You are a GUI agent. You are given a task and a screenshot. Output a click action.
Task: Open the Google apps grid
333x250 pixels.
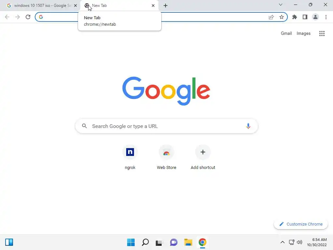click(x=322, y=34)
